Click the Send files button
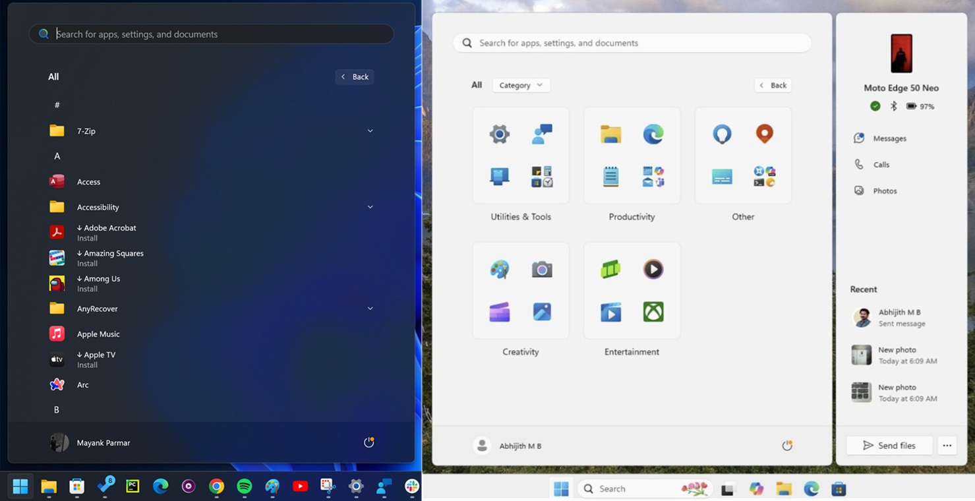The image size is (975, 501). click(889, 445)
